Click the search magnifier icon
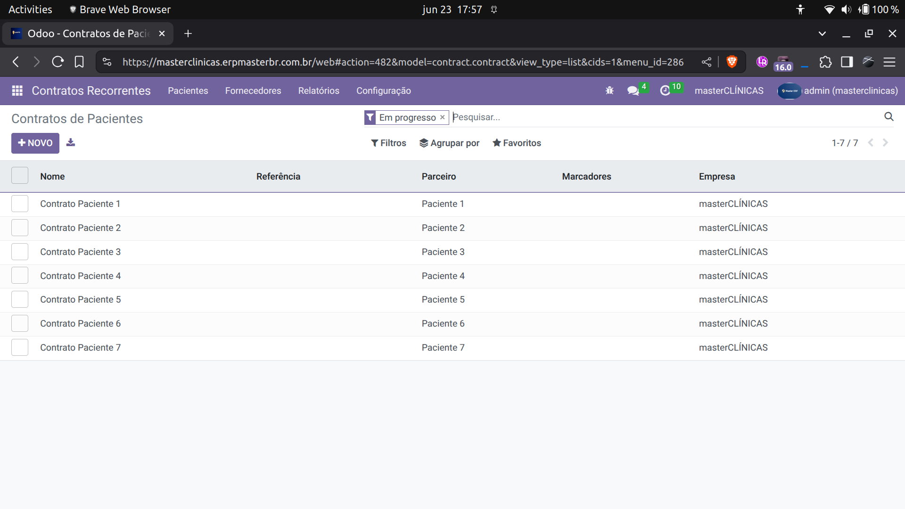The height and width of the screenshot is (509, 905). [889, 117]
